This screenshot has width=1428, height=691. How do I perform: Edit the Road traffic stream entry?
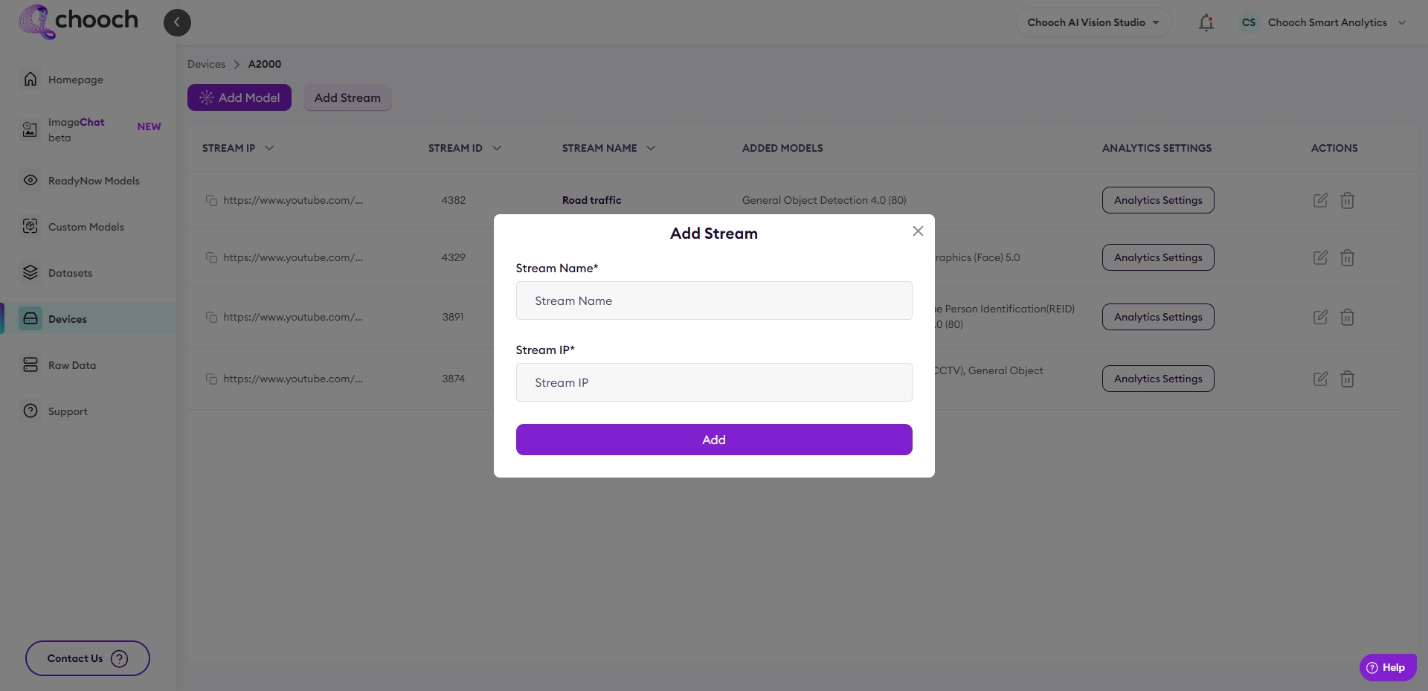point(1320,200)
